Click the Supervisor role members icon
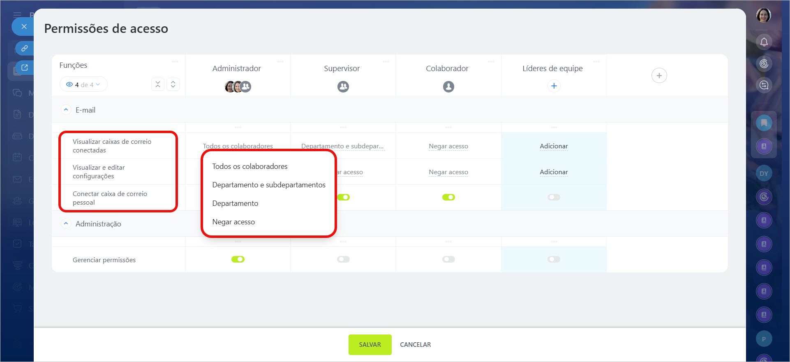This screenshot has height=362, width=790. pos(343,87)
